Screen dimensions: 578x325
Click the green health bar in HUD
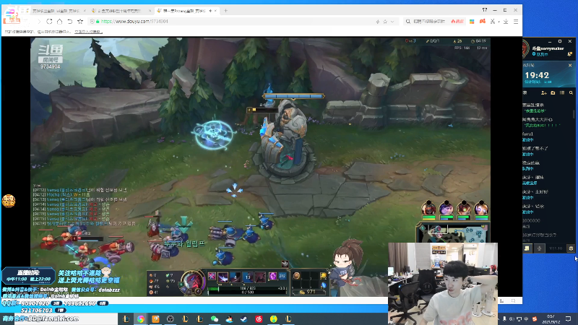click(247, 288)
